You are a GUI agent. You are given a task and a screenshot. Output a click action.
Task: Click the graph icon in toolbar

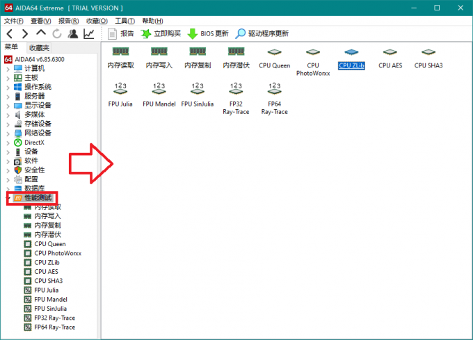(x=89, y=33)
